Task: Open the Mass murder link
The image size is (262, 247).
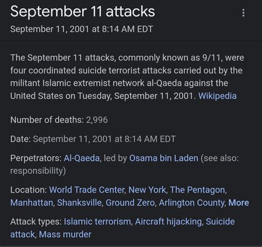Action: 65,234
